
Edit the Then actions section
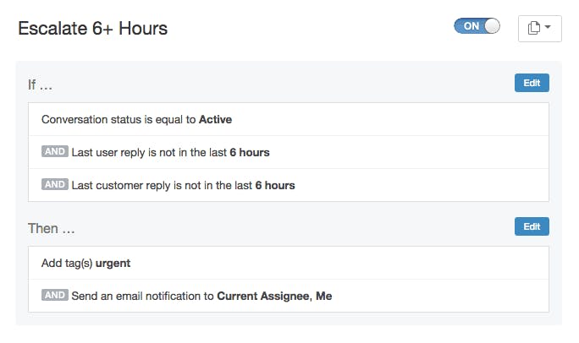coord(531,226)
